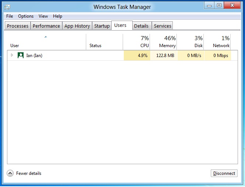This screenshot has height=187, width=245.
Task: Click the Task Manager title bar icon
Action: (7, 7)
